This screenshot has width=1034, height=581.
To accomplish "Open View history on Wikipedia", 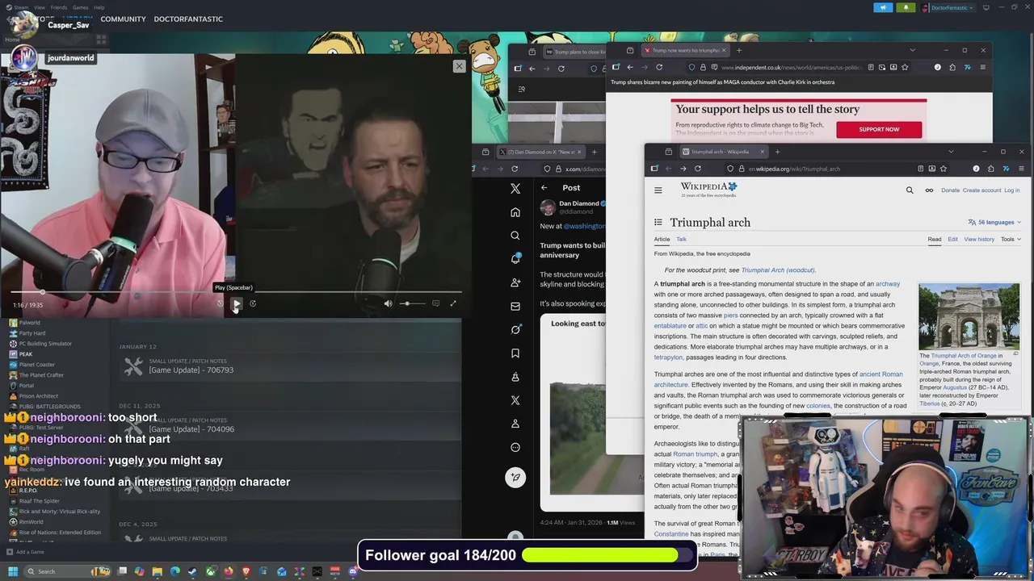I will tap(979, 240).
